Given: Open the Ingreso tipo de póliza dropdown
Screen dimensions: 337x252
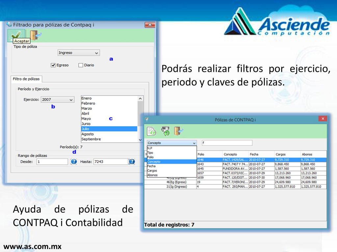Looking at the screenshot, I should click(79, 53).
